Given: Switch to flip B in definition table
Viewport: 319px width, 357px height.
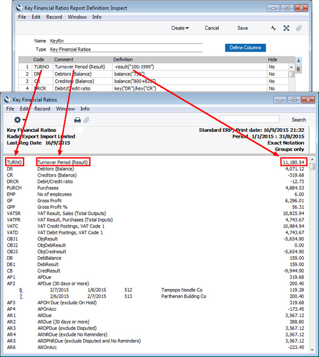Looking at the screenshot, I should pos(298,69).
